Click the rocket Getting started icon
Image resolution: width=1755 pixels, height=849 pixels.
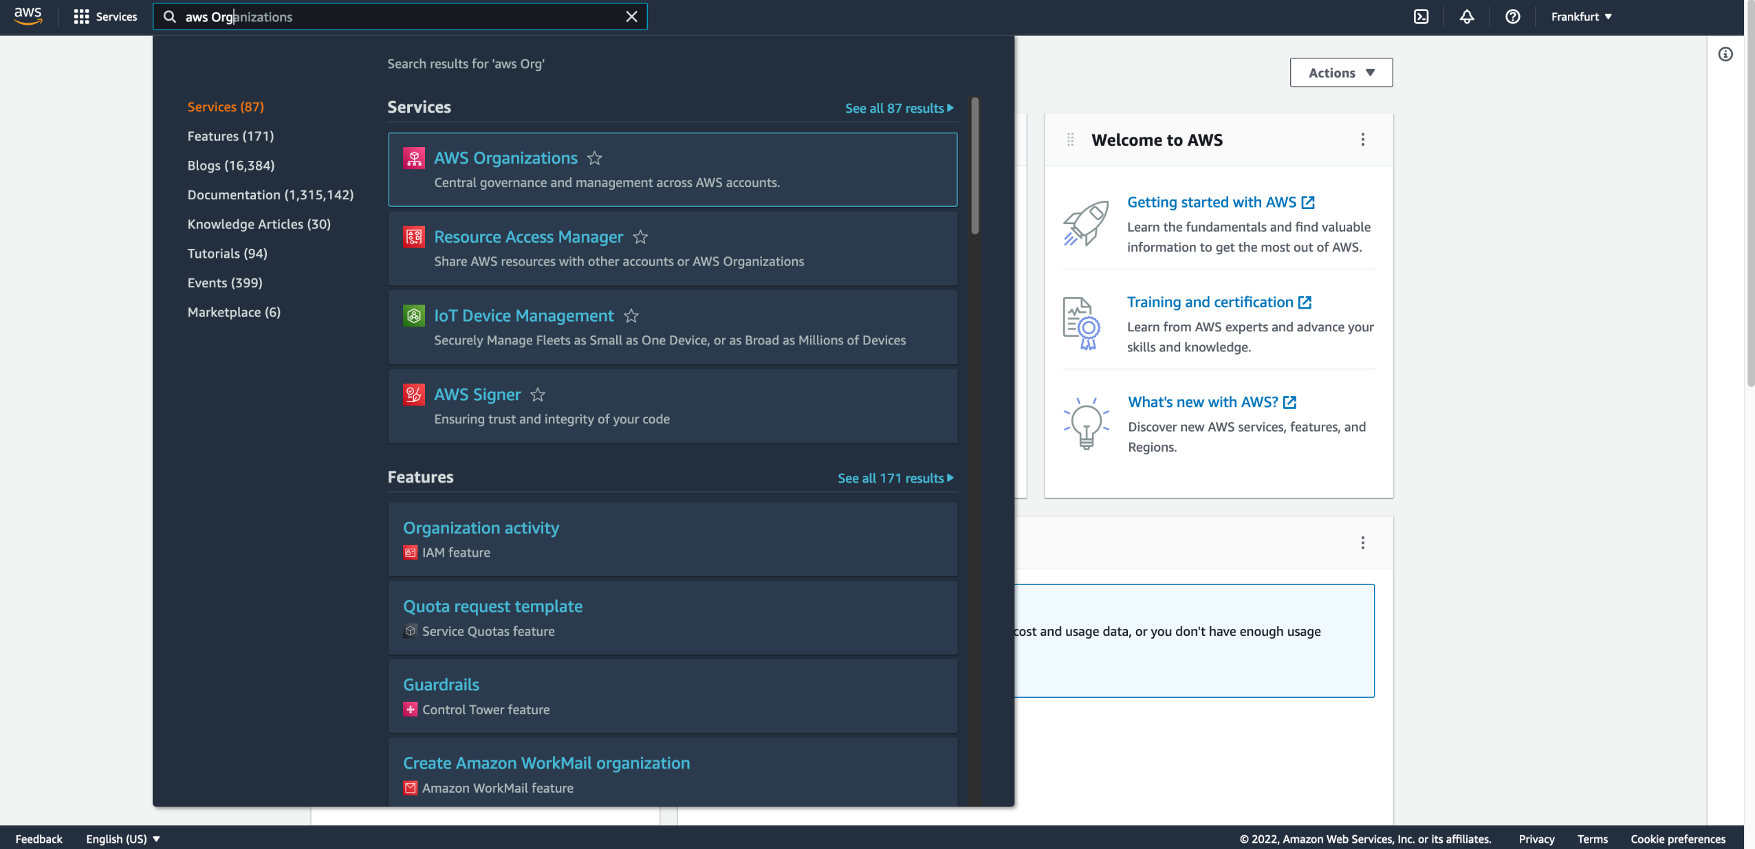point(1086,223)
